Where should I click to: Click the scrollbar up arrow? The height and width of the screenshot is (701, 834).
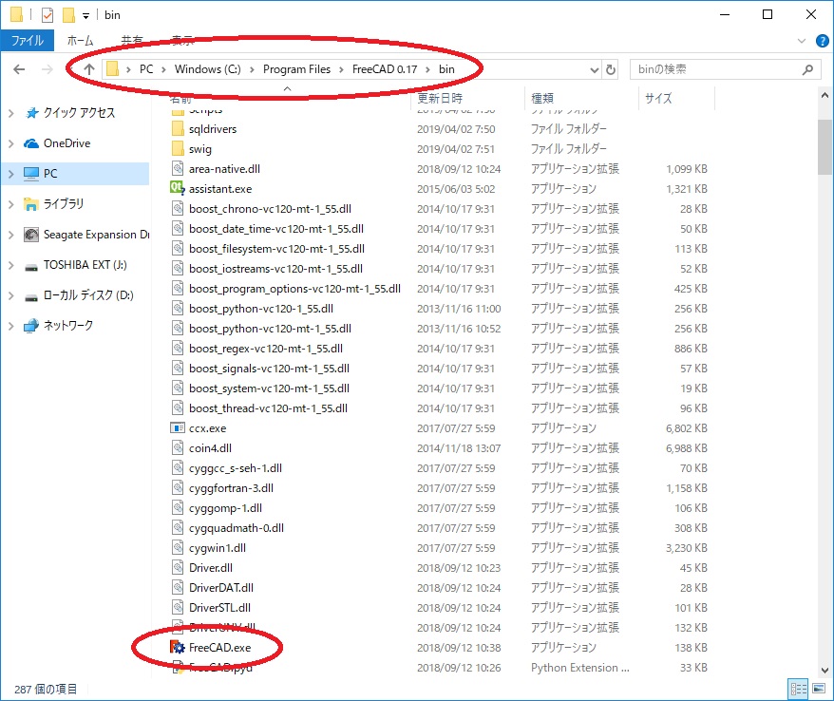(x=825, y=96)
